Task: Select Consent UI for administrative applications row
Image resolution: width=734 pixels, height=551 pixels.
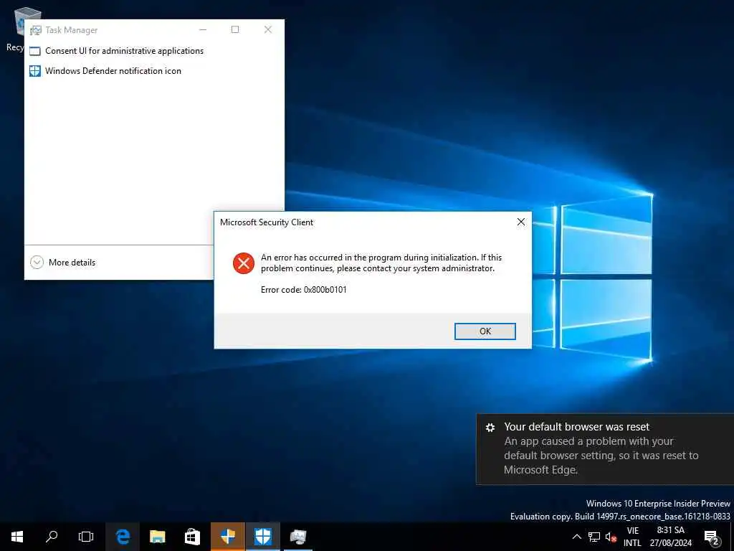Action: (x=154, y=51)
